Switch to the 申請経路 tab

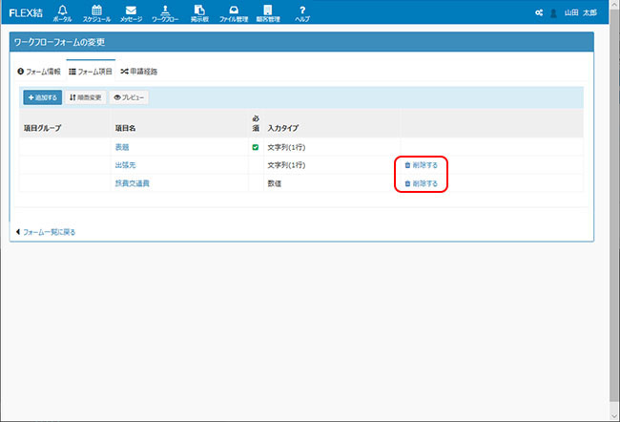(x=139, y=72)
